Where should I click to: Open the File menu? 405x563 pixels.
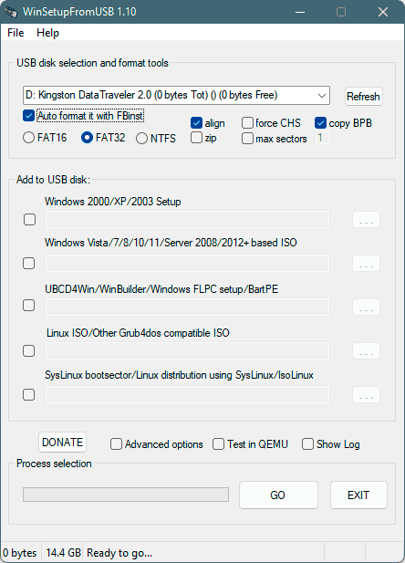(x=16, y=33)
